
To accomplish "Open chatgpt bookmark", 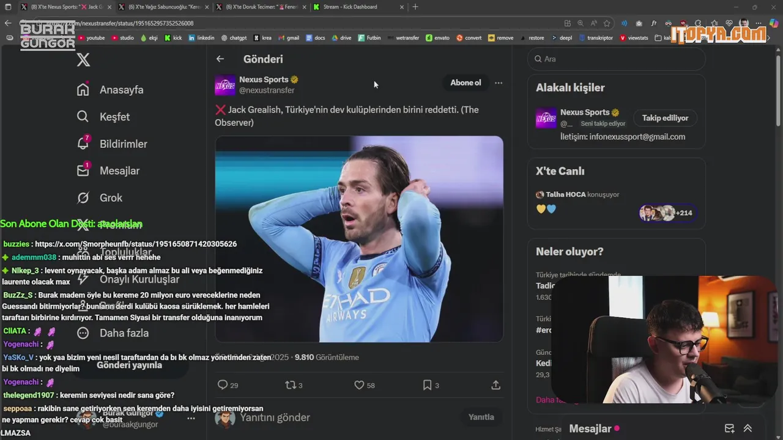I will click(234, 38).
